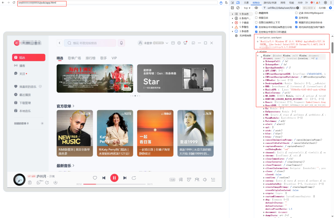Toggle the 隐藏网络 checkbox
The width and height of the screenshot is (334, 218).
(x=256, y=13)
